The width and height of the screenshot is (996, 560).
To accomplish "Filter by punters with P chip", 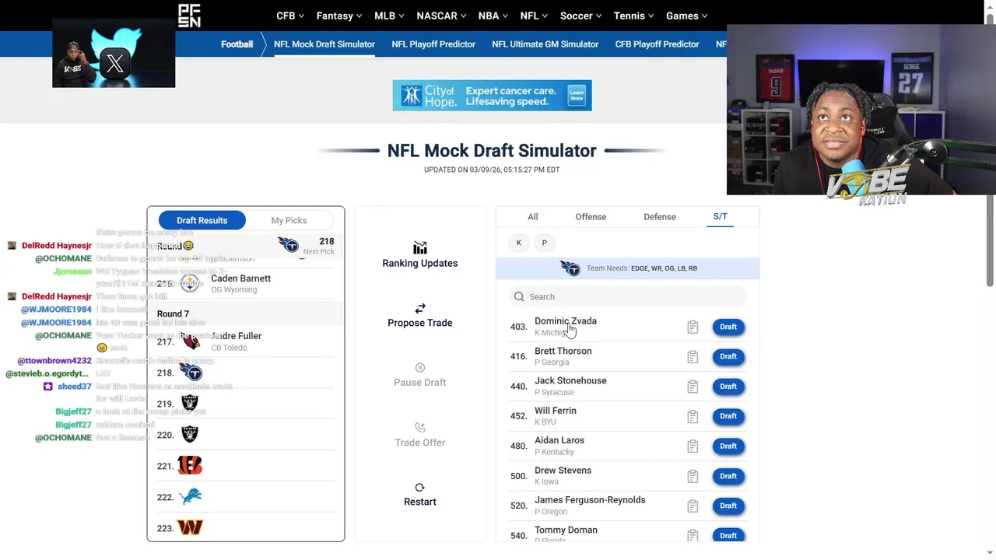I will [544, 243].
